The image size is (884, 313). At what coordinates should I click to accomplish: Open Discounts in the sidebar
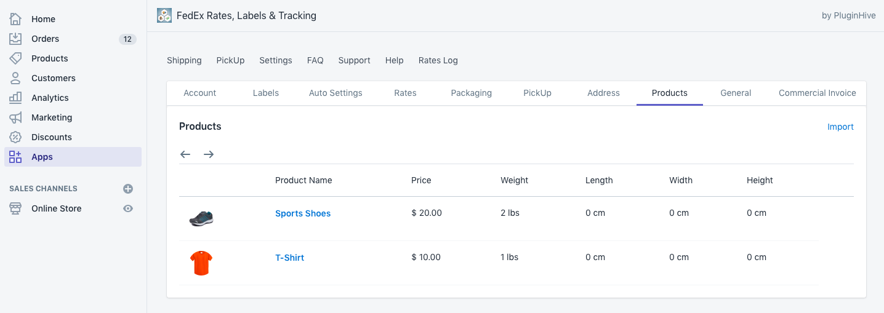[x=52, y=137]
